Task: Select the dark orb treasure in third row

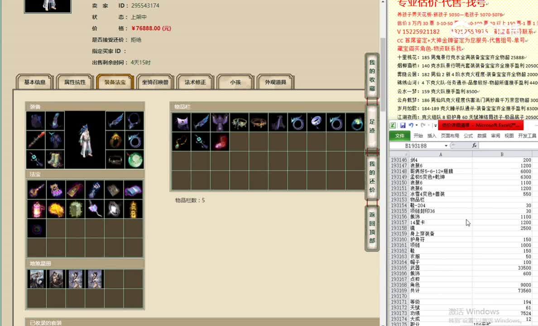Action: tap(36, 229)
